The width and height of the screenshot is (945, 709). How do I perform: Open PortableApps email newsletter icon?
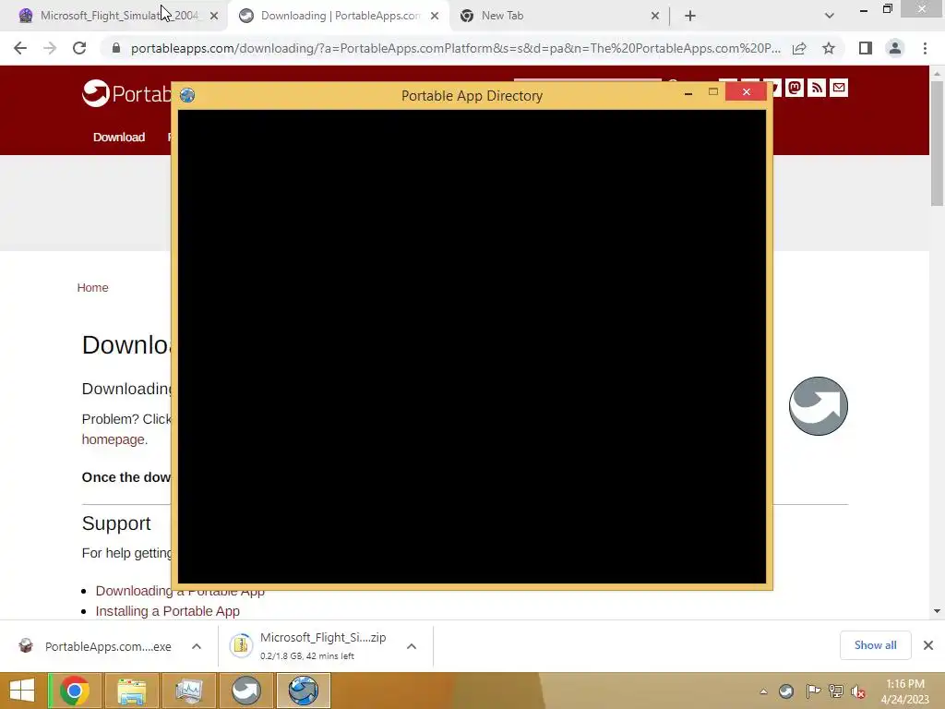(x=839, y=88)
